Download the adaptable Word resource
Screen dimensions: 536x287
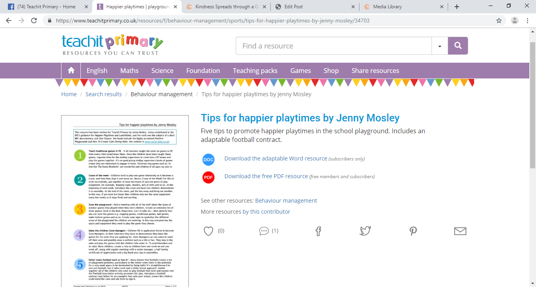tap(276, 158)
